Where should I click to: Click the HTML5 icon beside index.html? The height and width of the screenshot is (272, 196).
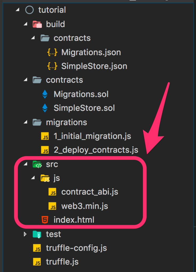pos(45,220)
